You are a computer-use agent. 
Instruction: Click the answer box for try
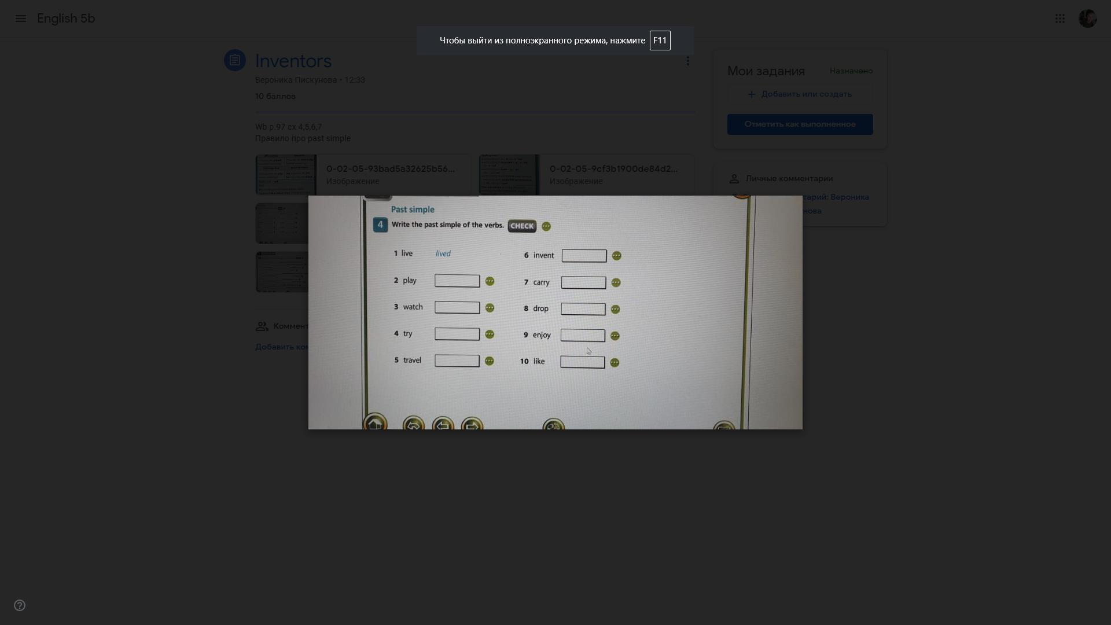point(457,334)
